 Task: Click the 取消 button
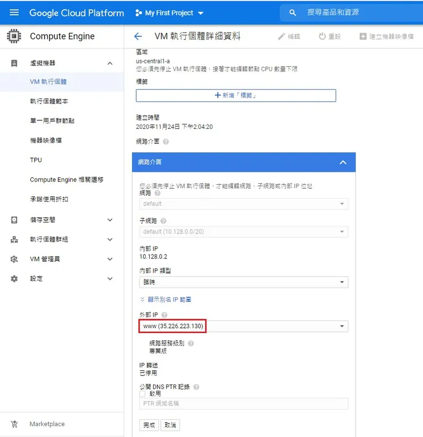point(170,425)
